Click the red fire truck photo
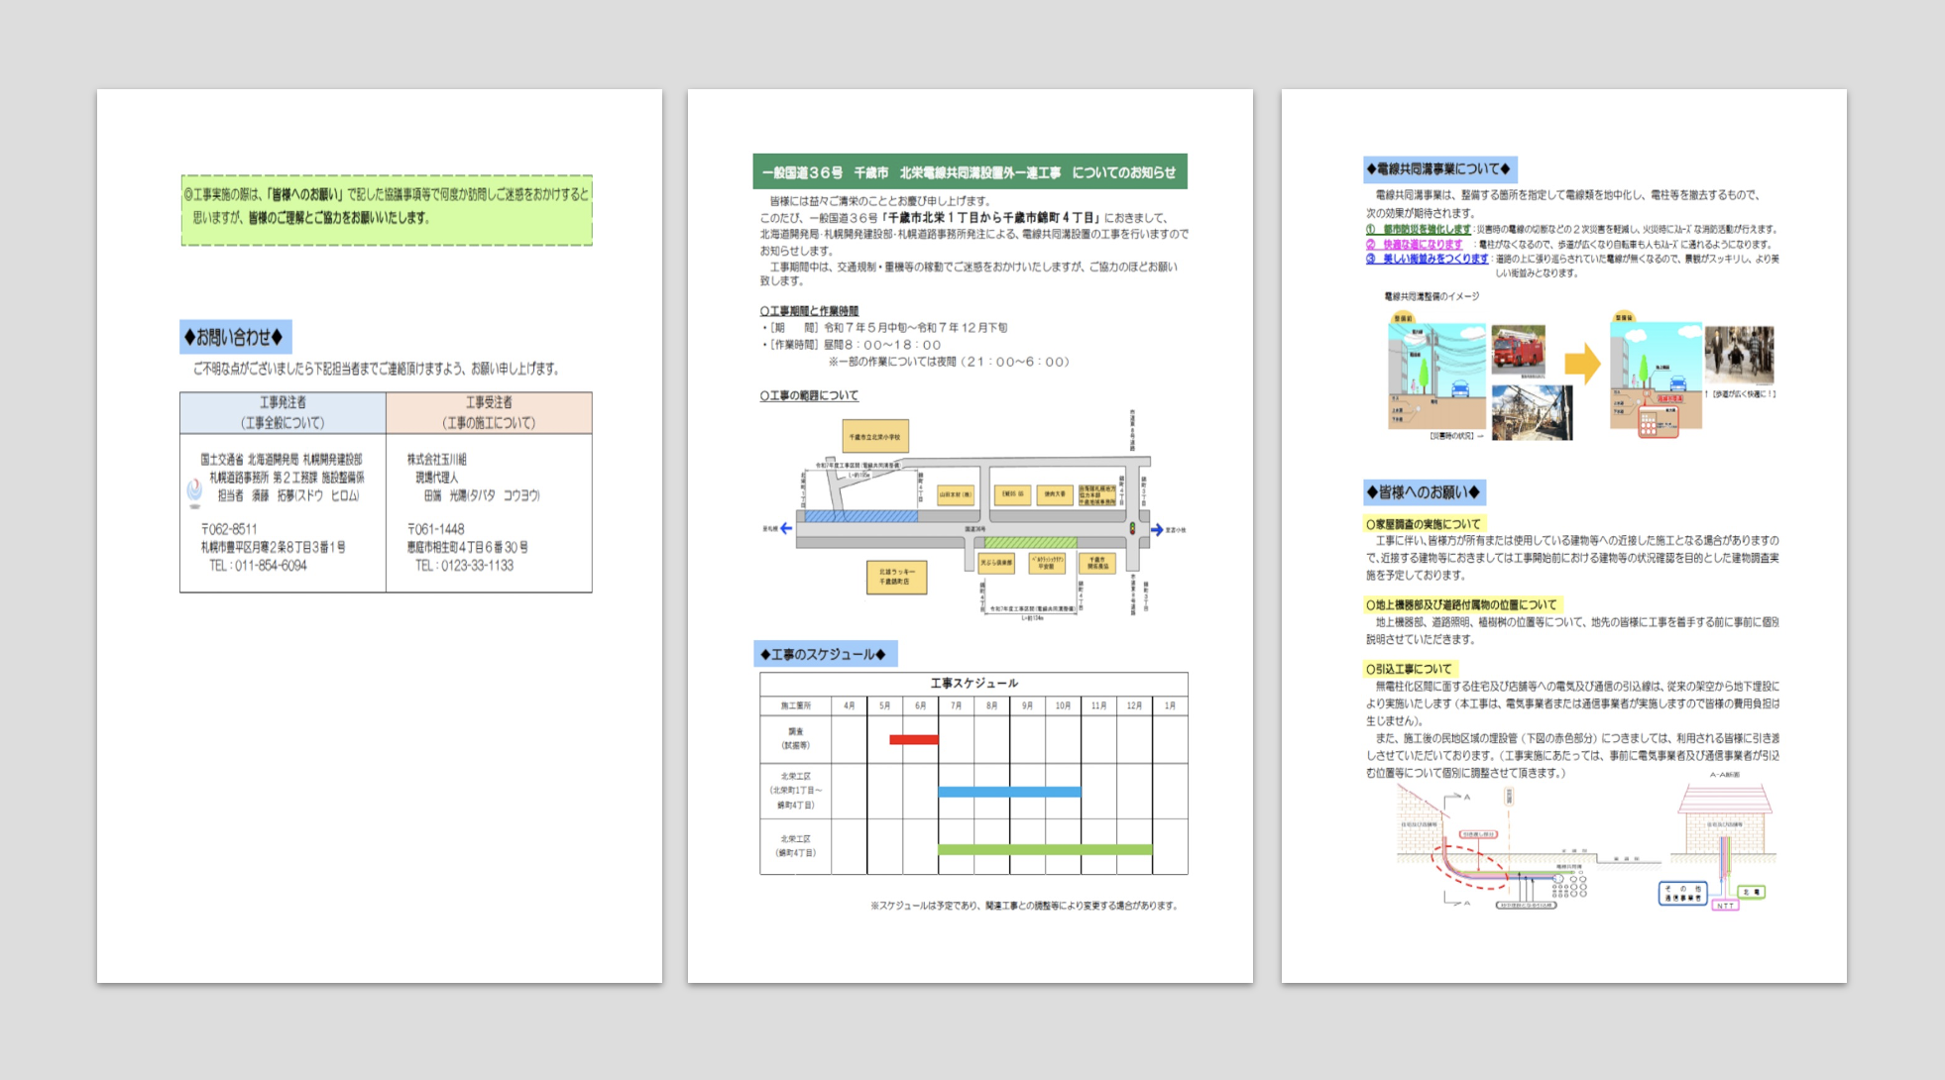 (1518, 351)
